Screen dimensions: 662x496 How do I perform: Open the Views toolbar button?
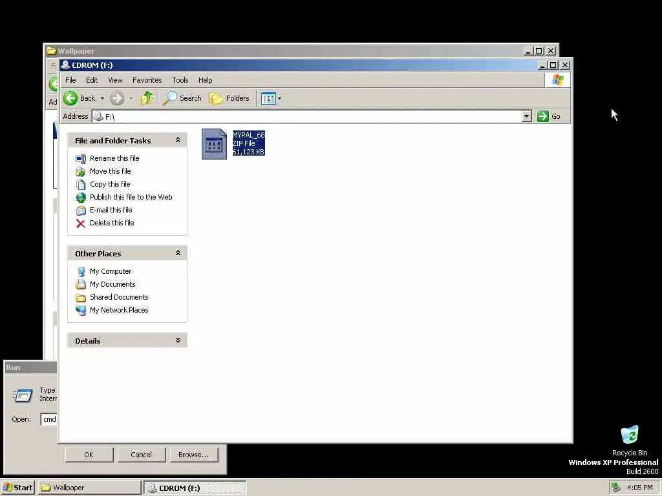tap(268, 98)
